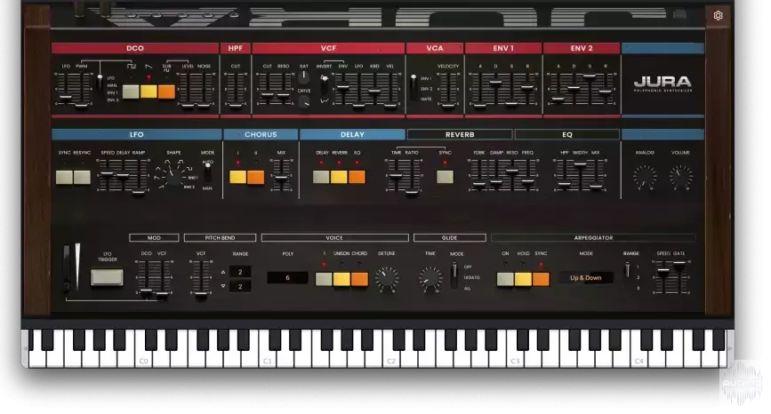Turn the VOLUME knob
The width and height of the screenshot is (771, 414).
(680, 176)
